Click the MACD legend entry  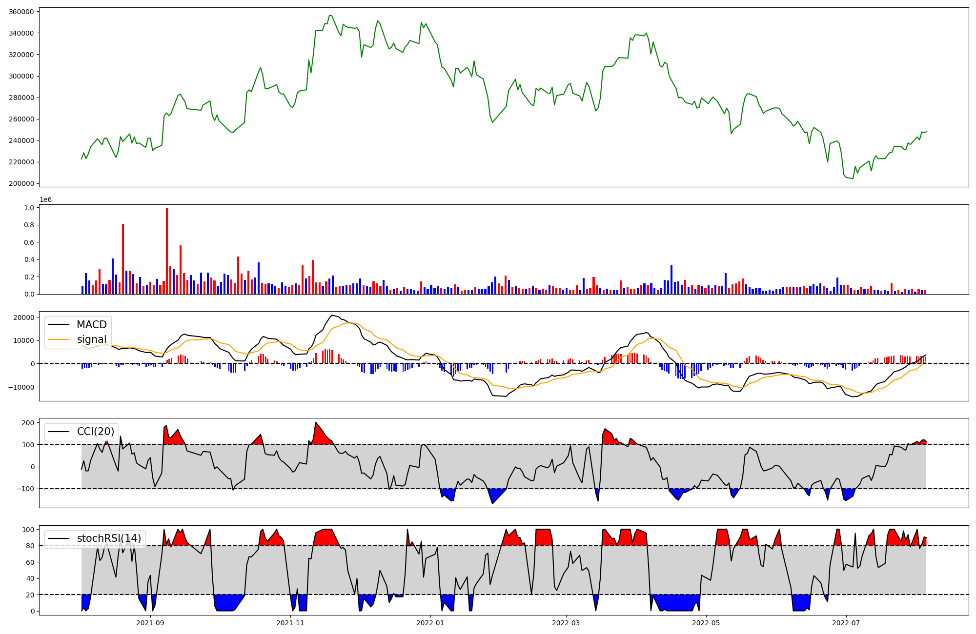coord(91,325)
